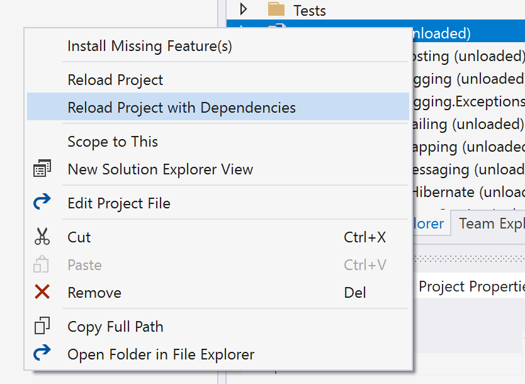525x384 pixels.
Task: Choose Scope to This
Action: [113, 142]
